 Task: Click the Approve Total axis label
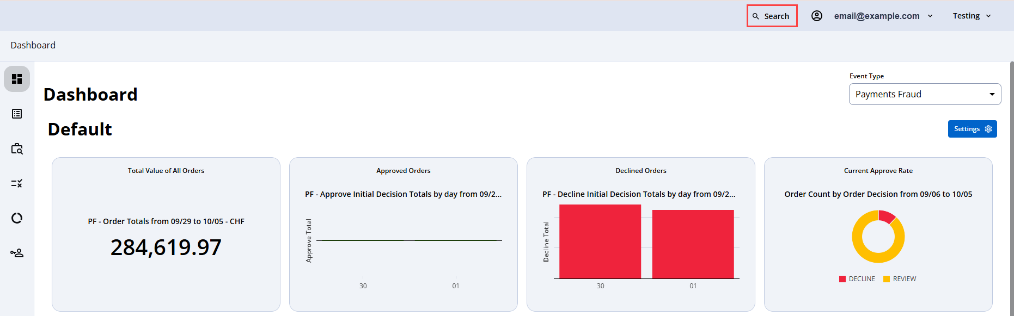click(309, 241)
